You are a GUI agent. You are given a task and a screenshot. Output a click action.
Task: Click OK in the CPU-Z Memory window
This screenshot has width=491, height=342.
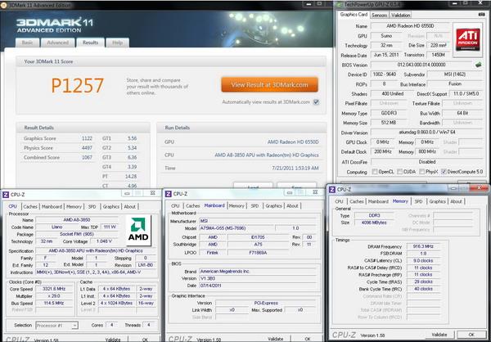471,335
